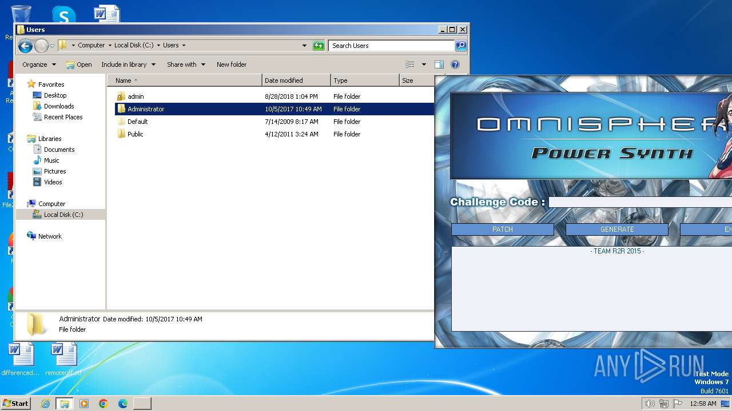This screenshot has width=732, height=411.
Task: Select the Public folder
Action: pyautogui.click(x=135, y=134)
